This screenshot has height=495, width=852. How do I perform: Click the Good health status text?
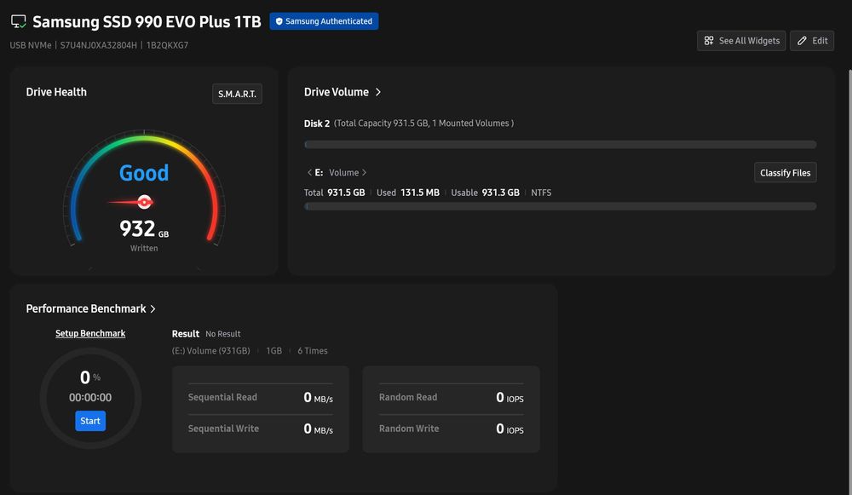tap(144, 173)
